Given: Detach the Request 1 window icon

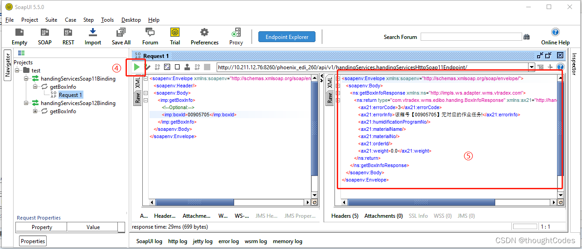Looking at the screenshot, I should [x=540, y=55].
